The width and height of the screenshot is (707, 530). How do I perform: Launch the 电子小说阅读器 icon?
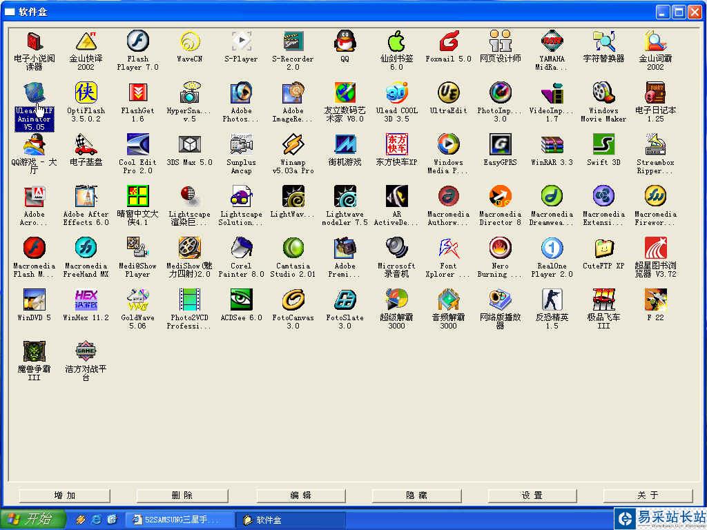[35, 41]
